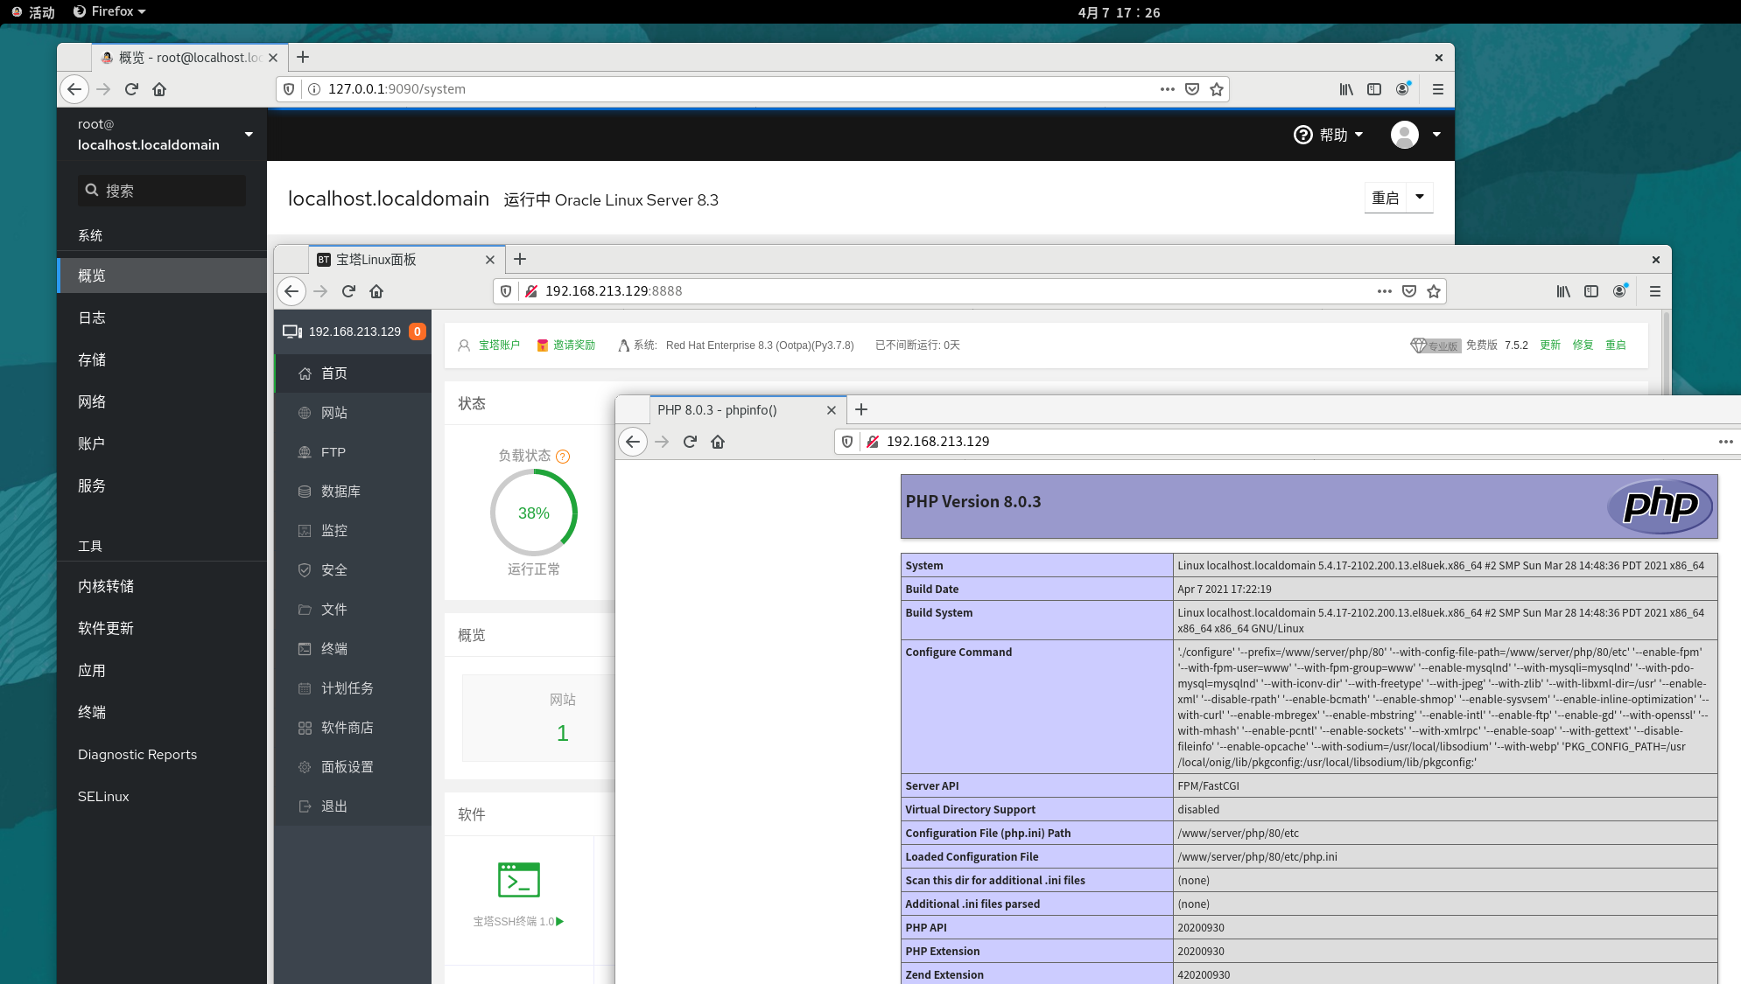This screenshot has height=984, width=1741.
Task: Open 软件商店 app store in 宝塔
Action: click(x=347, y=727)
